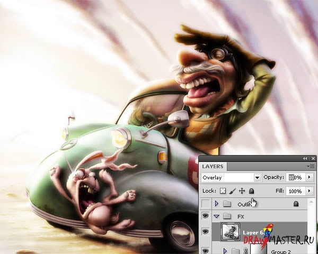The height and width of the screenshot is (254, 318).
Task: Click the Outline group folder icon
Action: 227,204
